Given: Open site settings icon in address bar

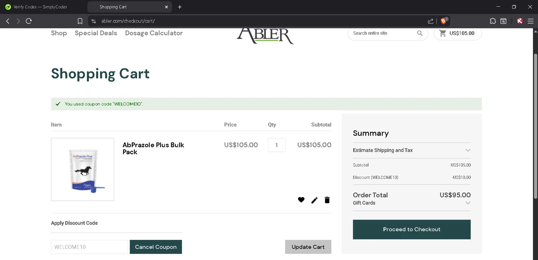Looking at the screenshot, I should [x=94, y=21].
